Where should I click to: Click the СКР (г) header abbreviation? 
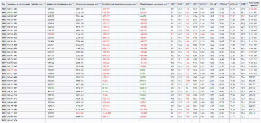[x=203, y=4]
